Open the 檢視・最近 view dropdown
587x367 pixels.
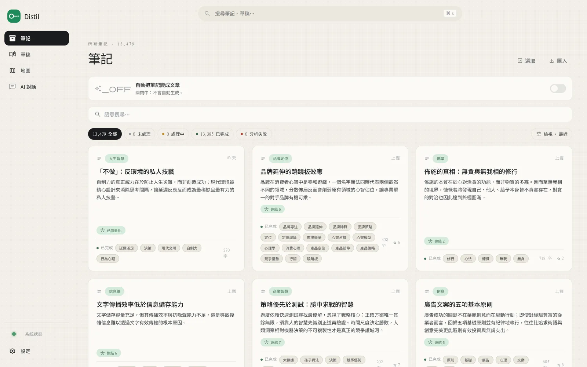[552, 134]
